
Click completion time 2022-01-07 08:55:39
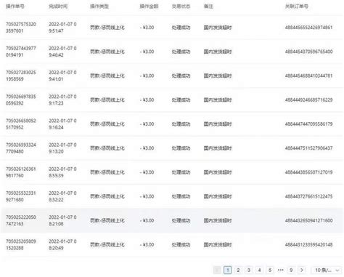pyautogui.click(x=62, y=172)
